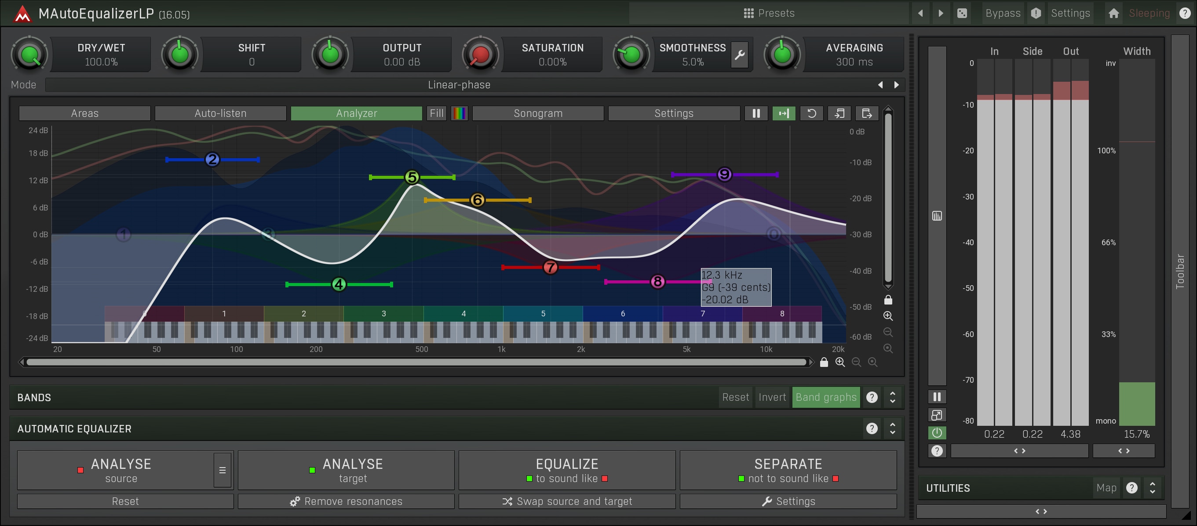The image size is (1197, 526).
Task: Load previous preset arrow
Action: click(x=920, y=14)
